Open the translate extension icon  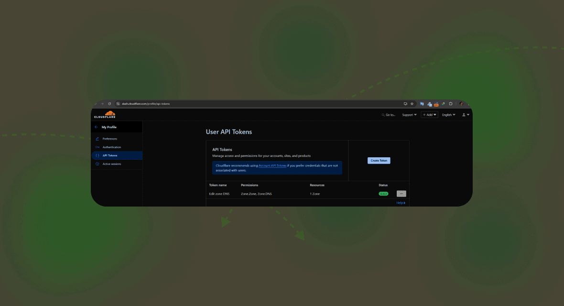[x=422, y=104]
